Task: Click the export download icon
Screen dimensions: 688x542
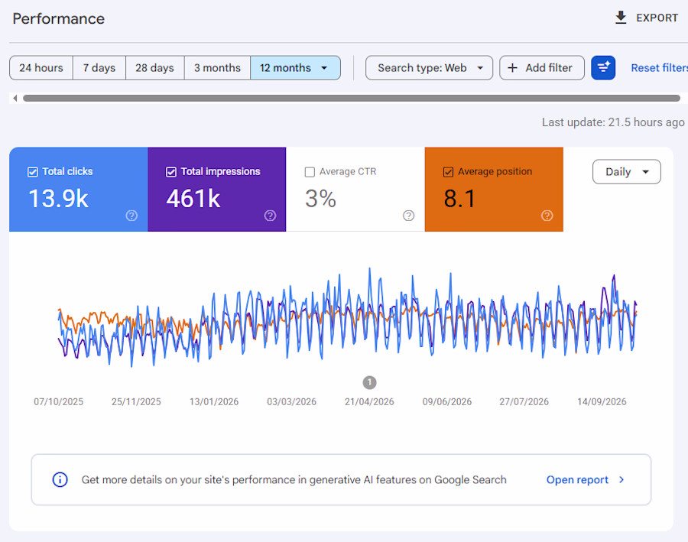Action: pos(621,18)
